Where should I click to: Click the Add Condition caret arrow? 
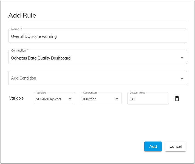182,79
